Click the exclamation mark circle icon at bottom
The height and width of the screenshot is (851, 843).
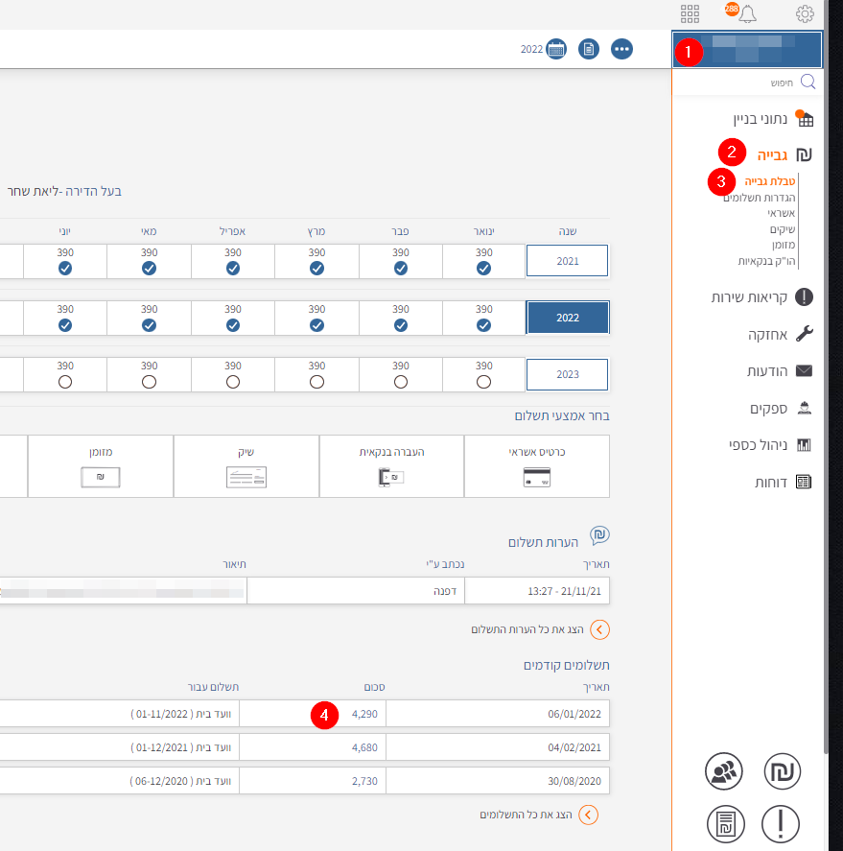coord(782,823)
